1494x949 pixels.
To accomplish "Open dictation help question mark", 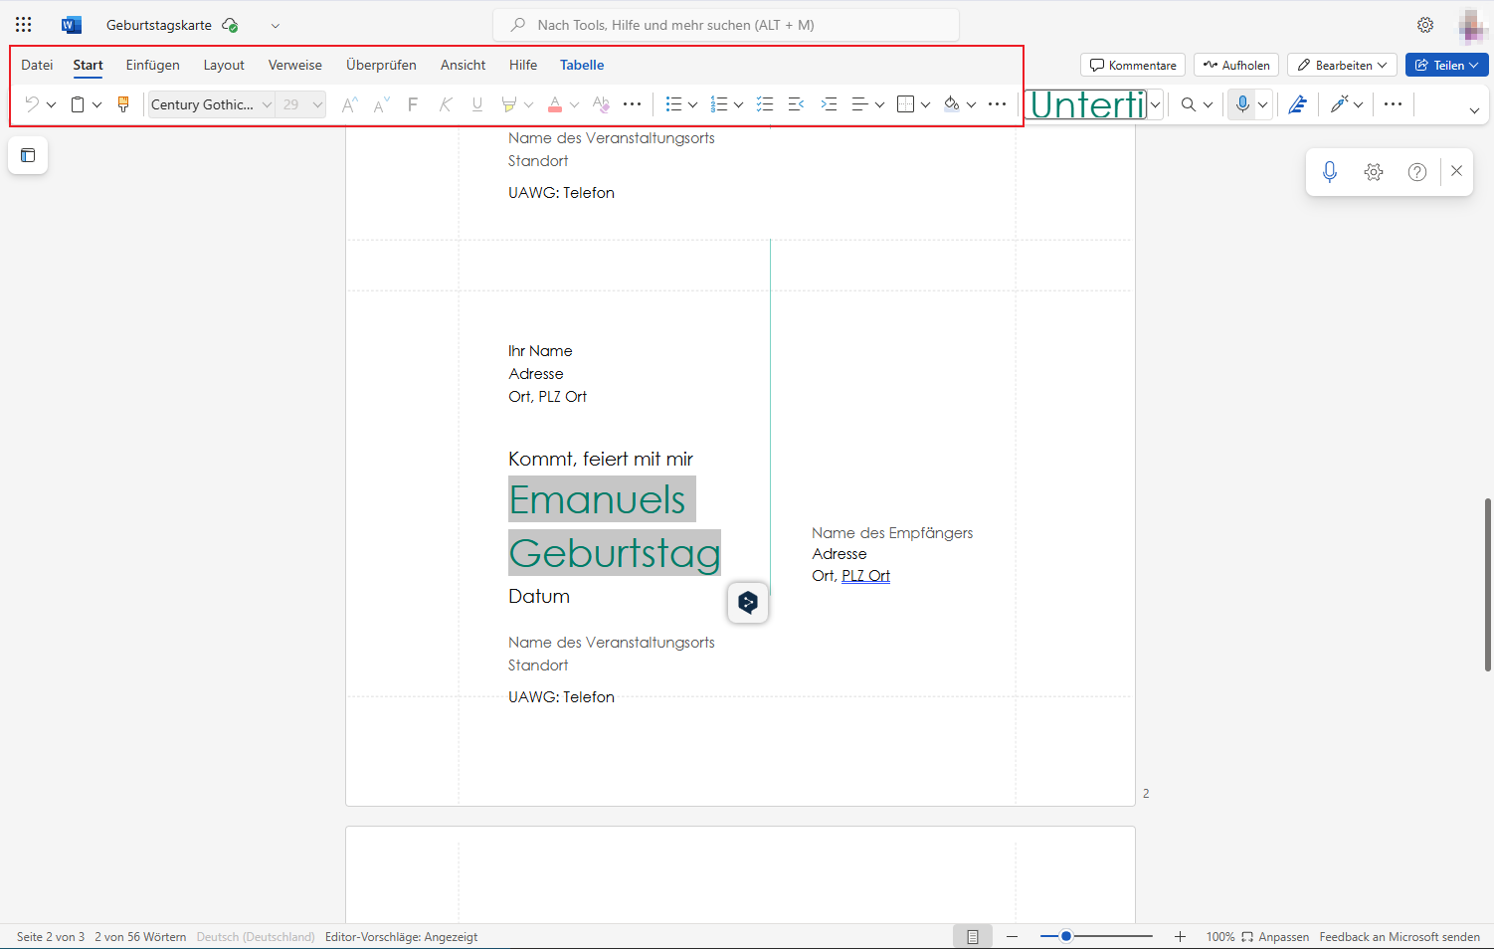I will [1417, 172].
